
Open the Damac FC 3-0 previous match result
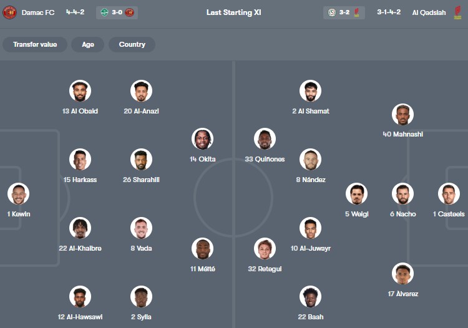(117, 12)
